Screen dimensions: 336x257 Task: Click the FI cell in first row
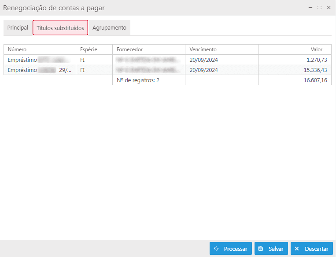point(83,60)
